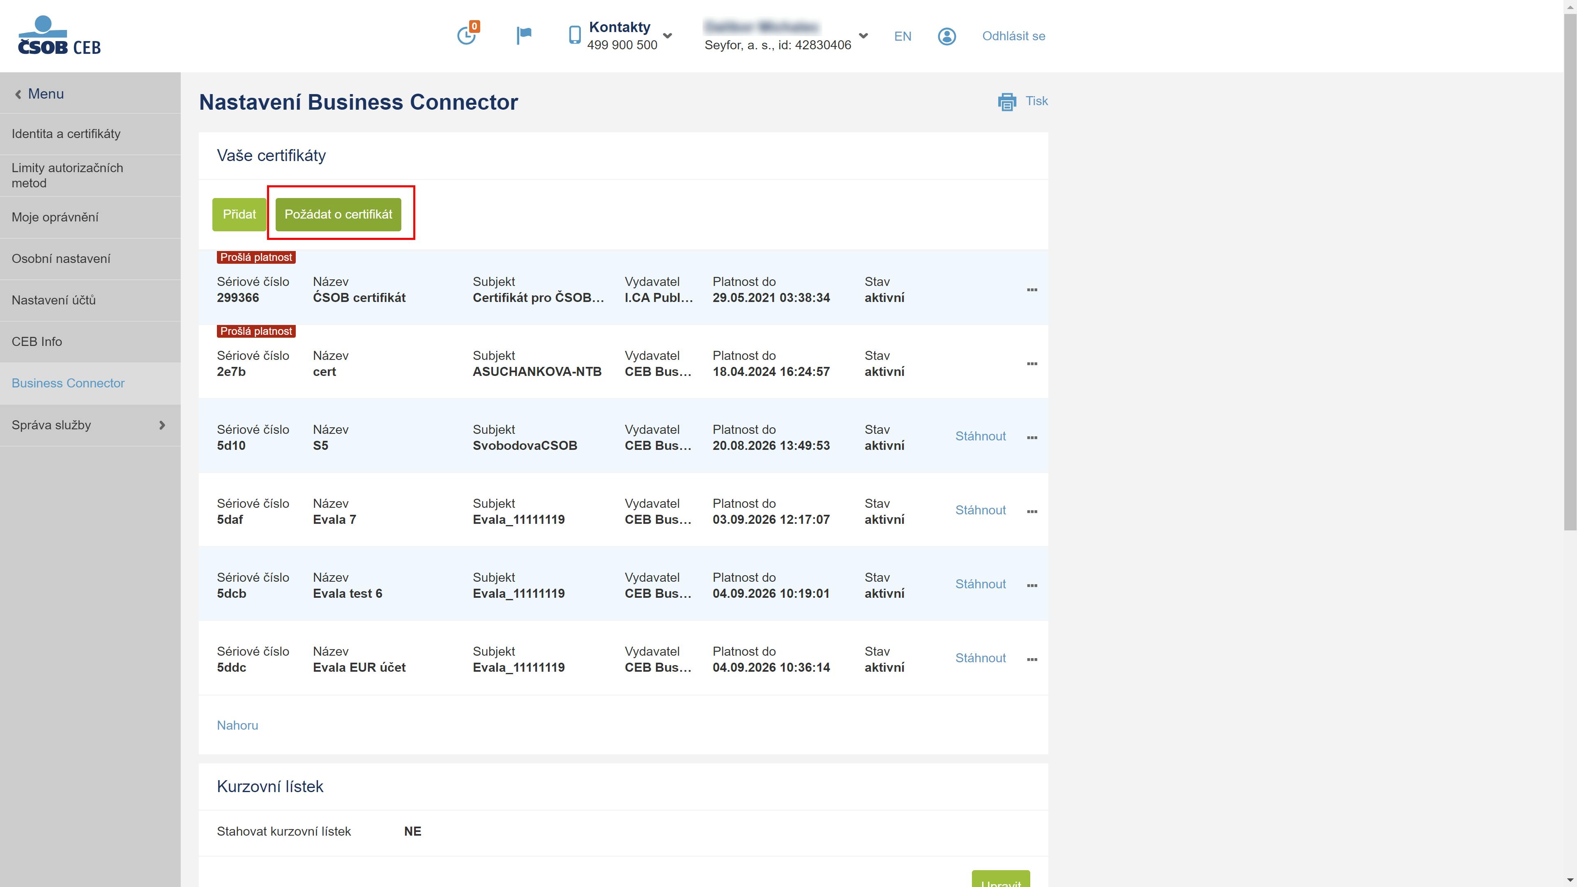This screenshot has height=887, width=1577.
Task: Open the user profile avatar icon
Action: coord(946,36)
